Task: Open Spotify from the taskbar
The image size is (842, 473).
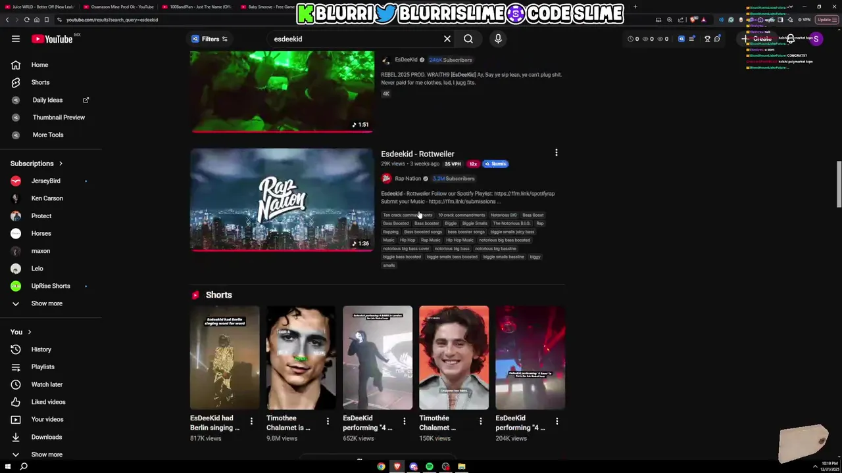Action: pos(430,466)
